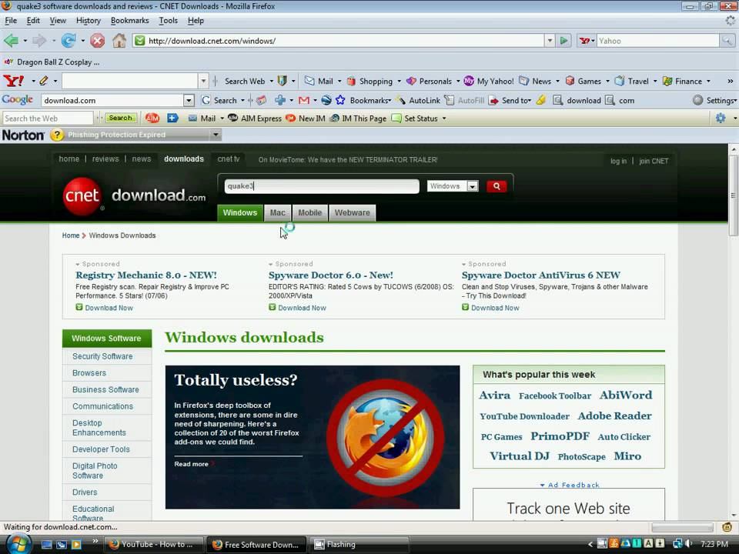The width and height of the screenshot is (739, 554).
Task: Open Google toolbar Settings menu
Action: point(714,100)
